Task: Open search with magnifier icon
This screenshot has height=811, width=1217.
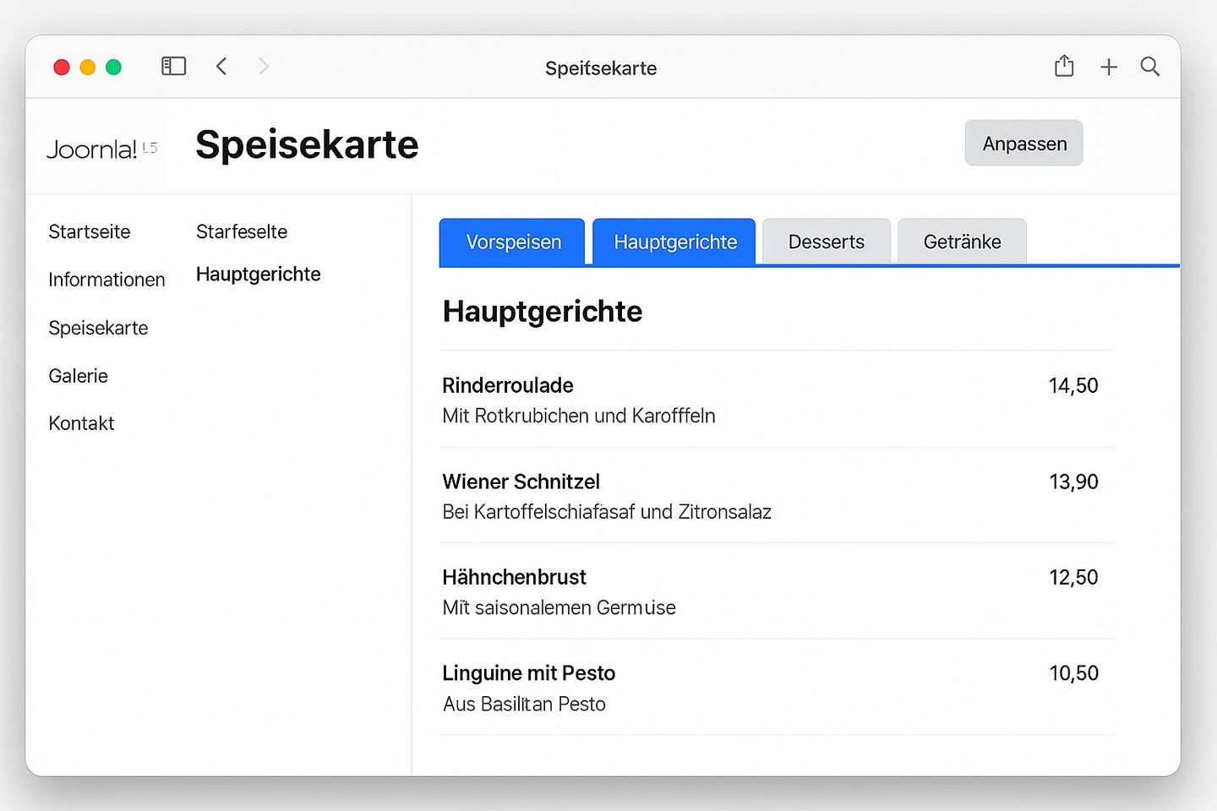Action: [1149, 66]
